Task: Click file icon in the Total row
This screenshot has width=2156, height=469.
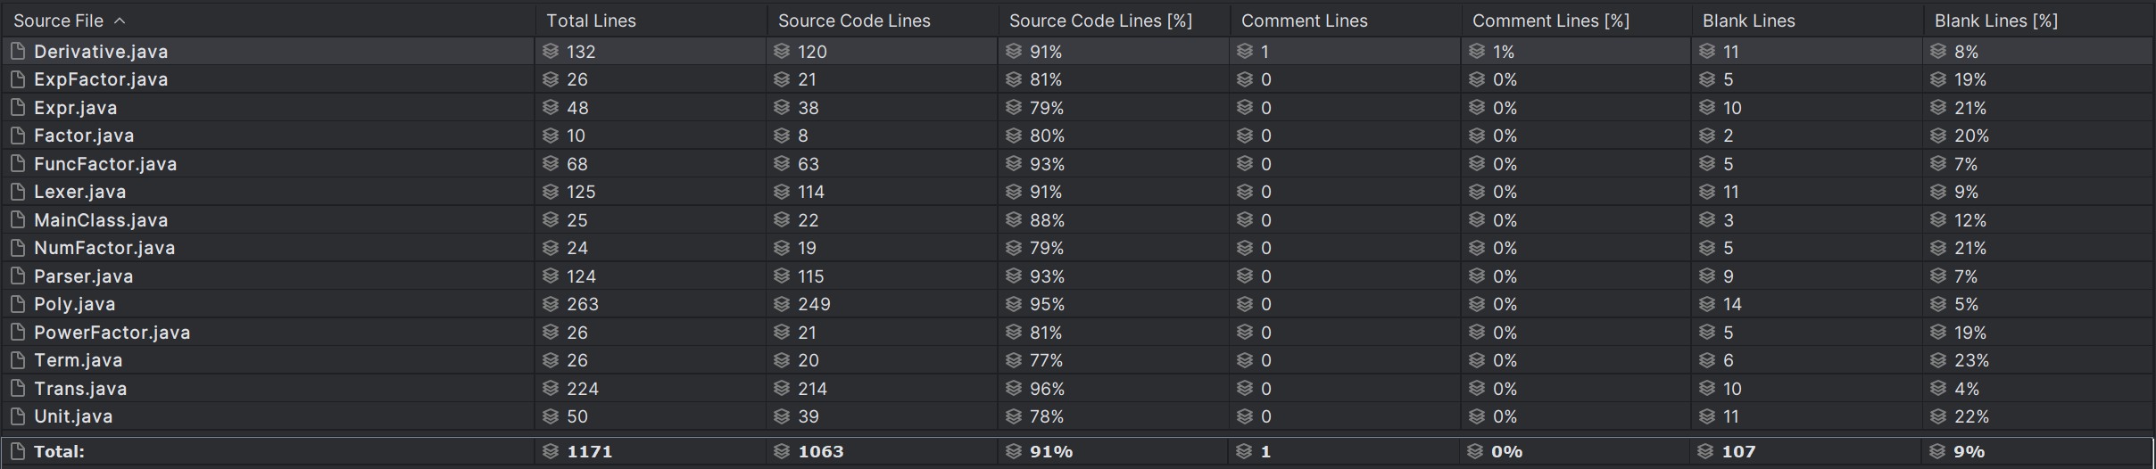Action: point(17,451)
